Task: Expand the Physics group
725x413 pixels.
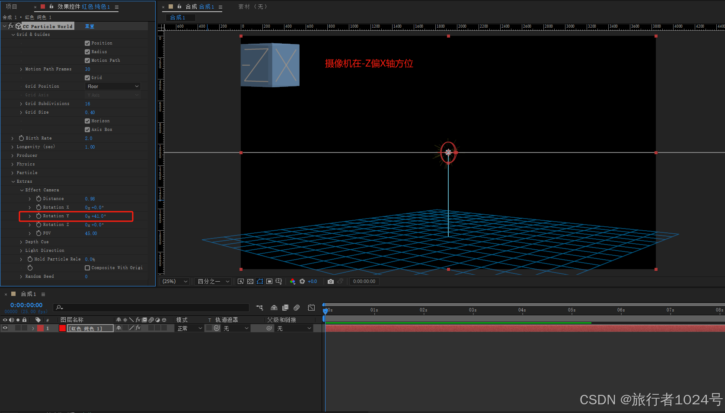Action: click(13, 164)
